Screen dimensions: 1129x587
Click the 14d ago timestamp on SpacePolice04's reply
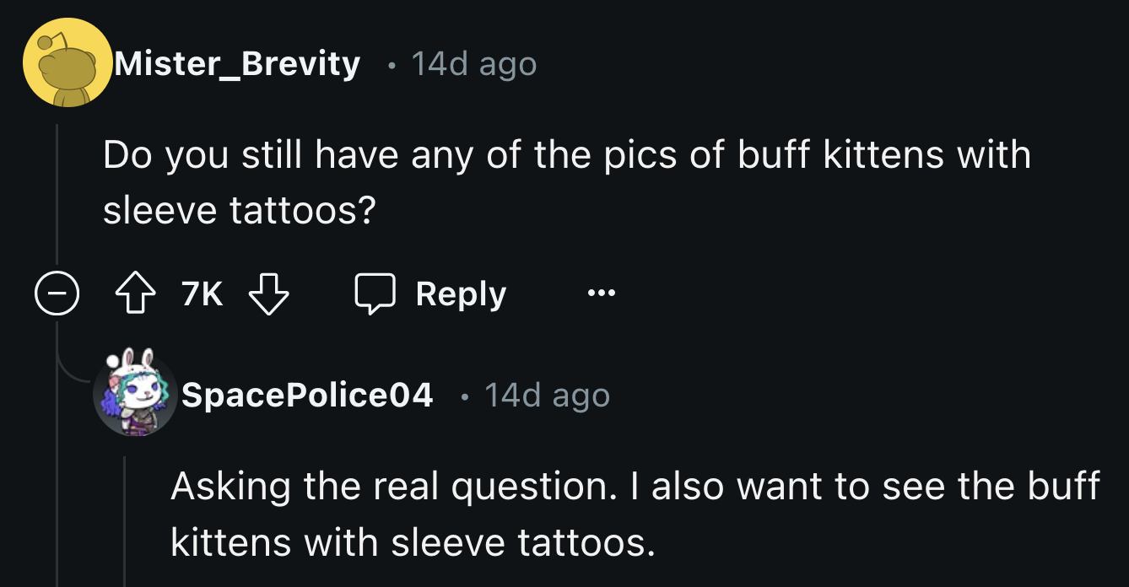coord(547,396)
